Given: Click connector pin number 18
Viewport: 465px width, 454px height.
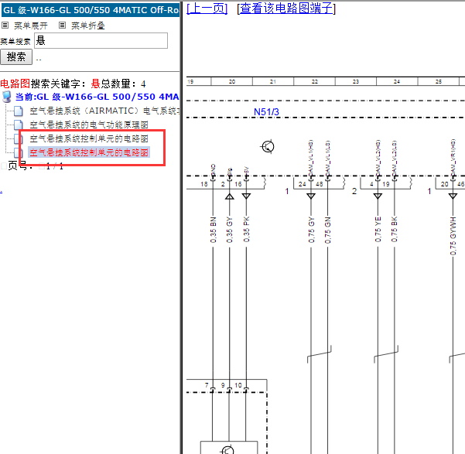Looking at the screenshot, I should tap(204, 184).
